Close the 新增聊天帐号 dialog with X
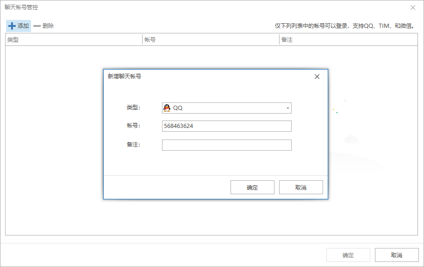Viewport: 424px width, 267px height. pos(317,76)
